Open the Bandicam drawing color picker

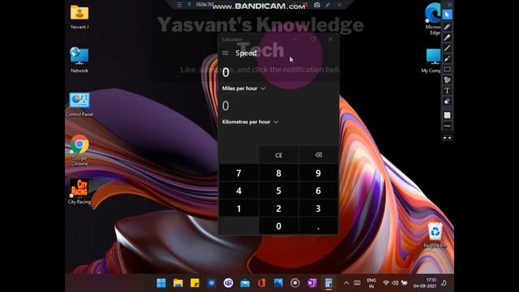pyautogui.click(x=447, y=115)
